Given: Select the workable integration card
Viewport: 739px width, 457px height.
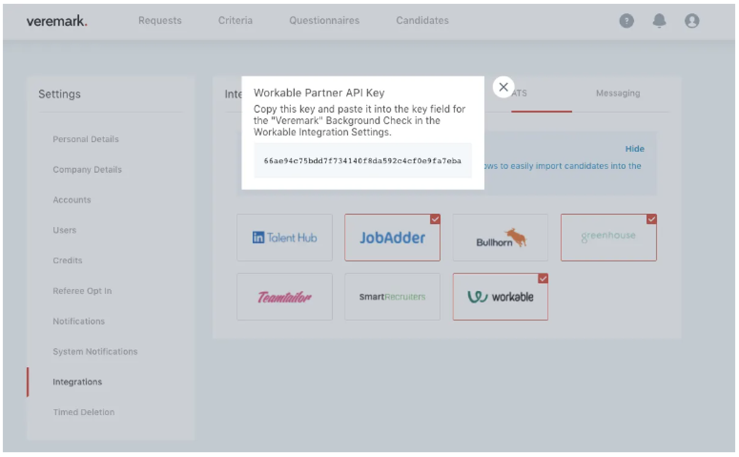Looking at the screenshot, I should 500,297.
